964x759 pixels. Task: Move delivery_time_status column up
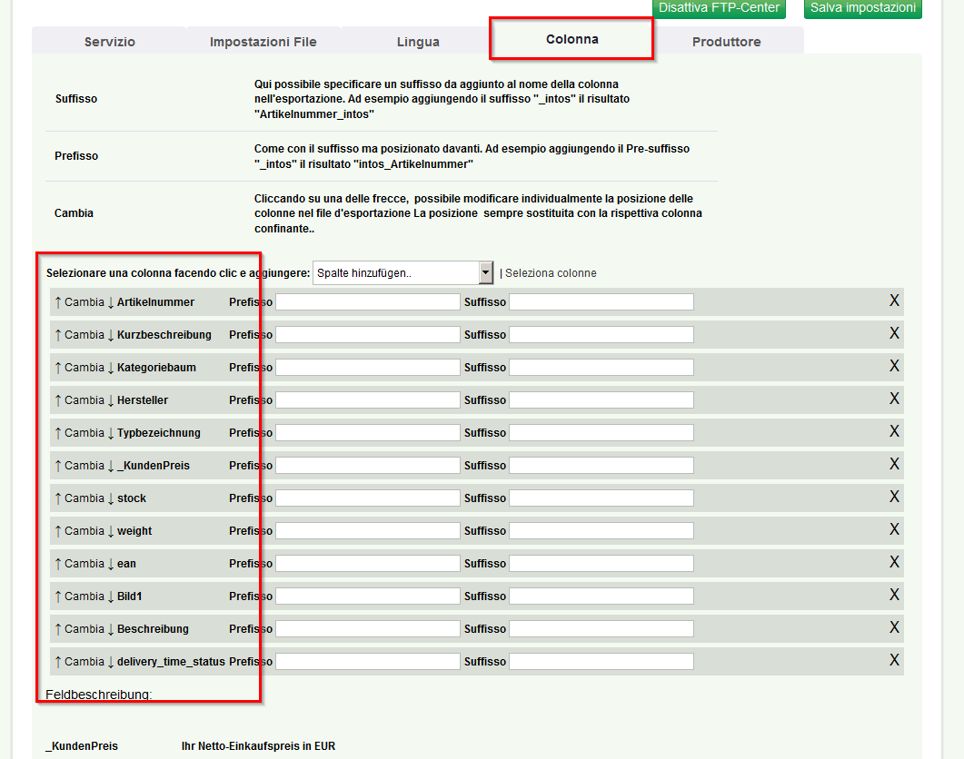[58, 662]
